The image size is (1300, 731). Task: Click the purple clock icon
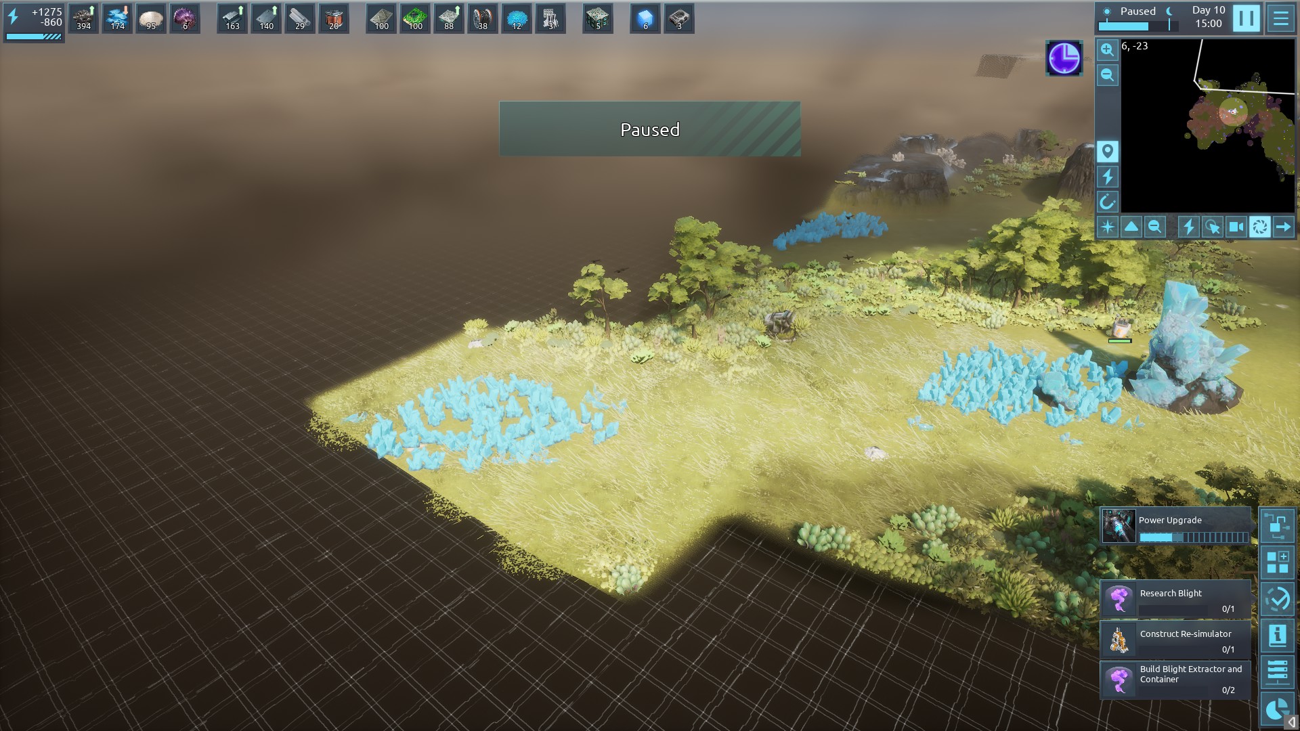(x=1064, y=58)
